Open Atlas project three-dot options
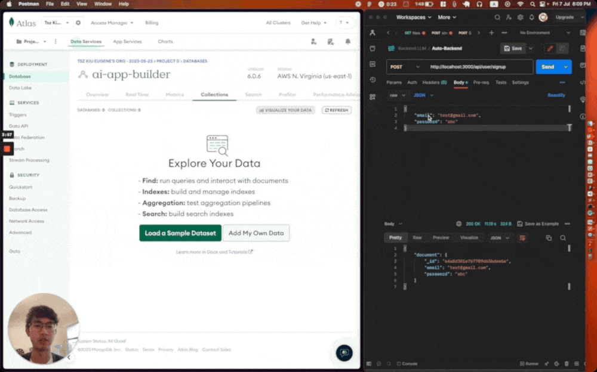597x372 pixels. [56, 42]
